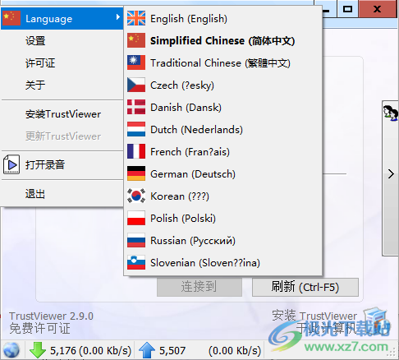This screenshot has height=360, width=399.
Task: Close the TrustViewer window
Action: [378, 9]
